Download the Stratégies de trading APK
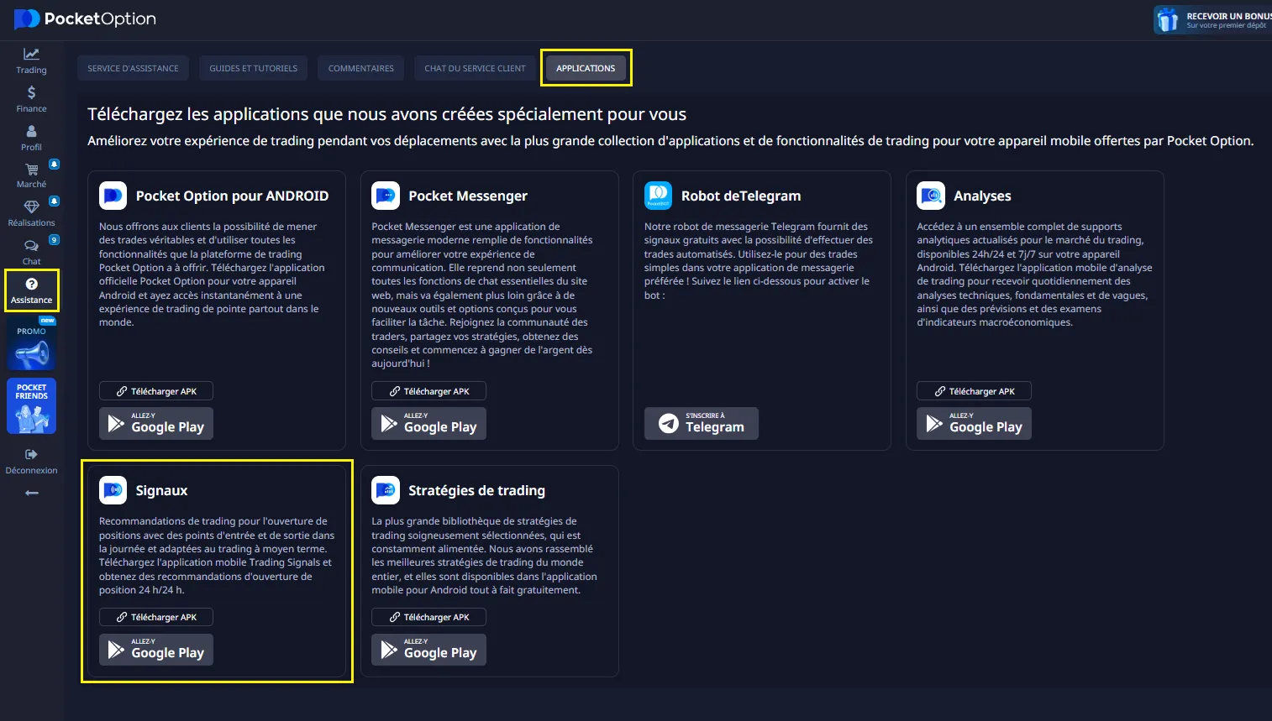This screenshot has height=721, width=1272. pyautogui.click(x=428, y=617)
